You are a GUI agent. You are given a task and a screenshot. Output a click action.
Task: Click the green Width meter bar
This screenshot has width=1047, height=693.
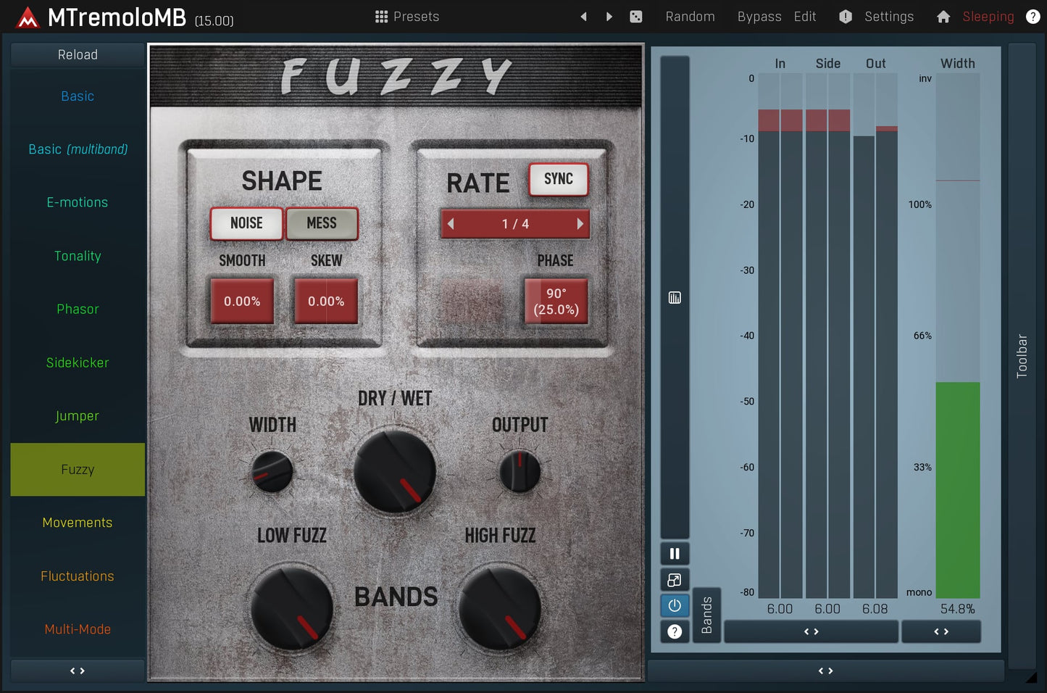(958, 490)
